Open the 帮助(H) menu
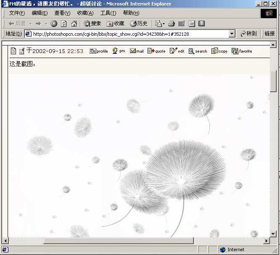Image resolution: width=280 pixels, height=255 pixels. point(131,13)
